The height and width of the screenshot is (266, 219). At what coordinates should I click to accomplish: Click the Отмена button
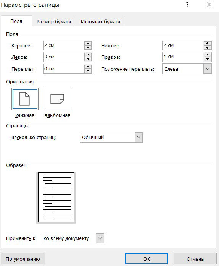pos(195,259)
